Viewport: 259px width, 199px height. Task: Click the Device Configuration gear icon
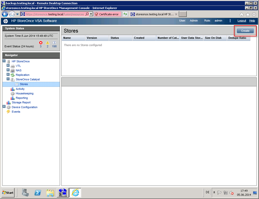pos(9,107)
